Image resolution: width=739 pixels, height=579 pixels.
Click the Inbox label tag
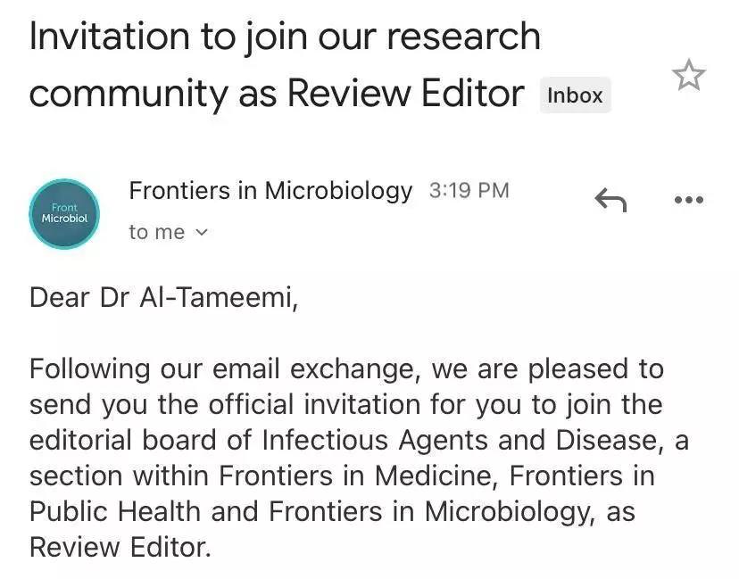575,95
